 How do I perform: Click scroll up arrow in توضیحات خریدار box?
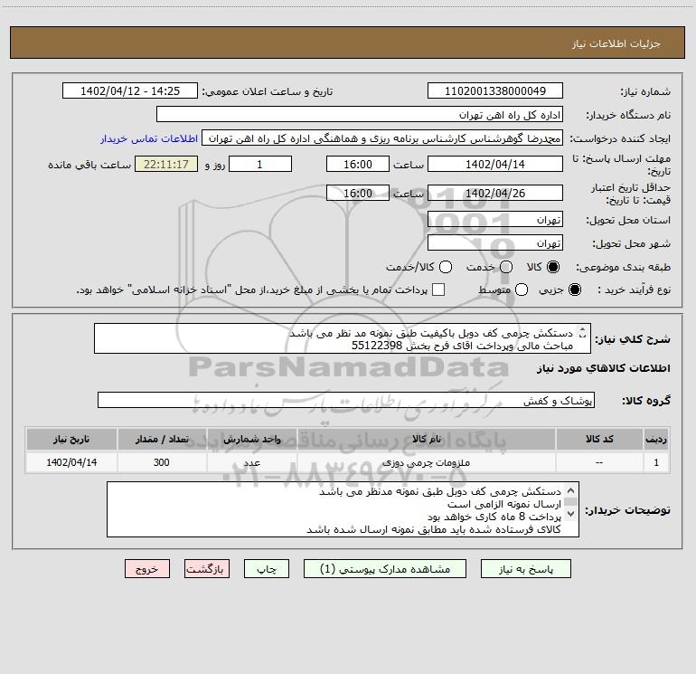click(571, 490)
